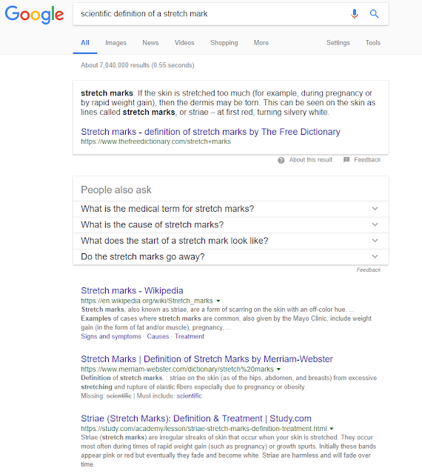Screen dimensions: 422x474
Task: Click the question mark icon for About this result
Action: click(x=281, y=160)
